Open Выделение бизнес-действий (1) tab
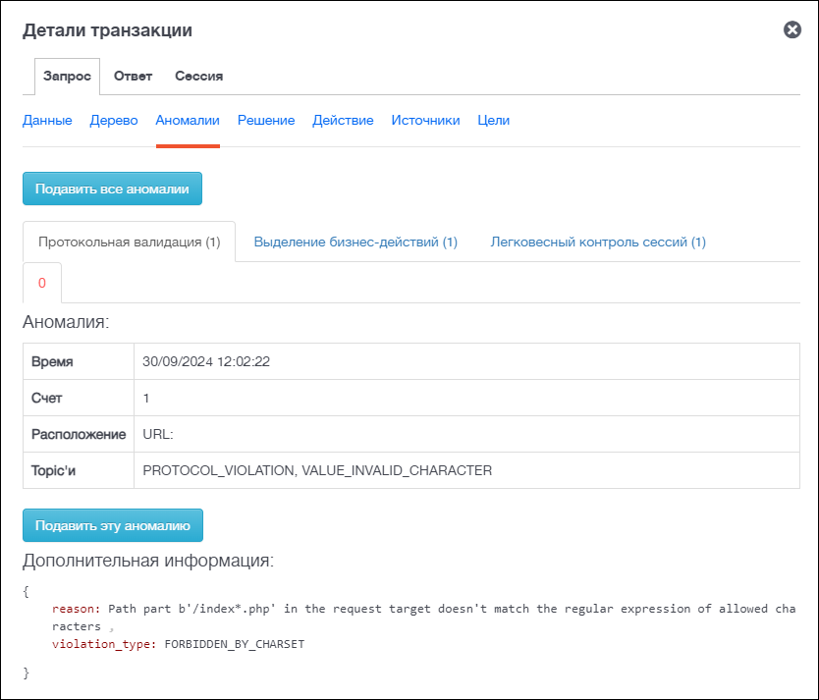 [x=355, y=242]
